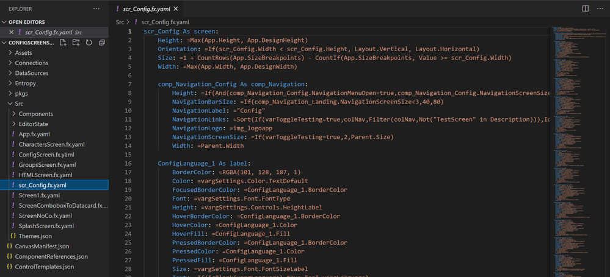Close scr_Config.fx.yaml in Open Editors list
The height and width of the screenshot is (277, 610).
11,32
